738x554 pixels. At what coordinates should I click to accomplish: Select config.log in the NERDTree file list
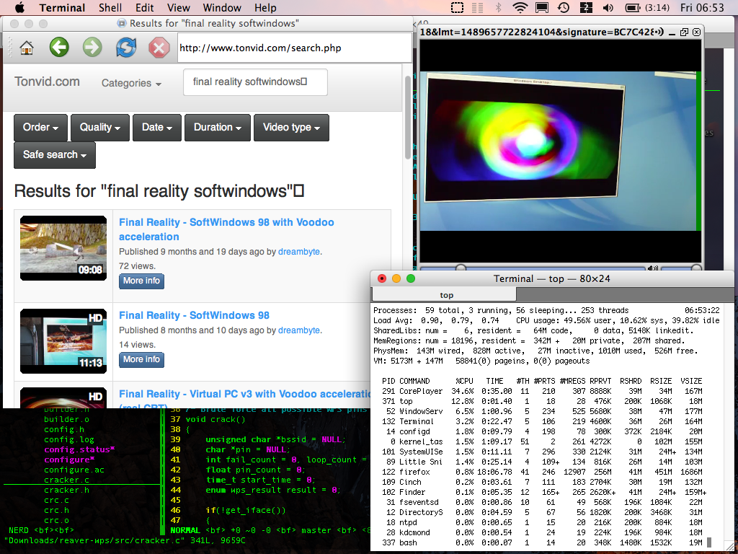(69, 439)
